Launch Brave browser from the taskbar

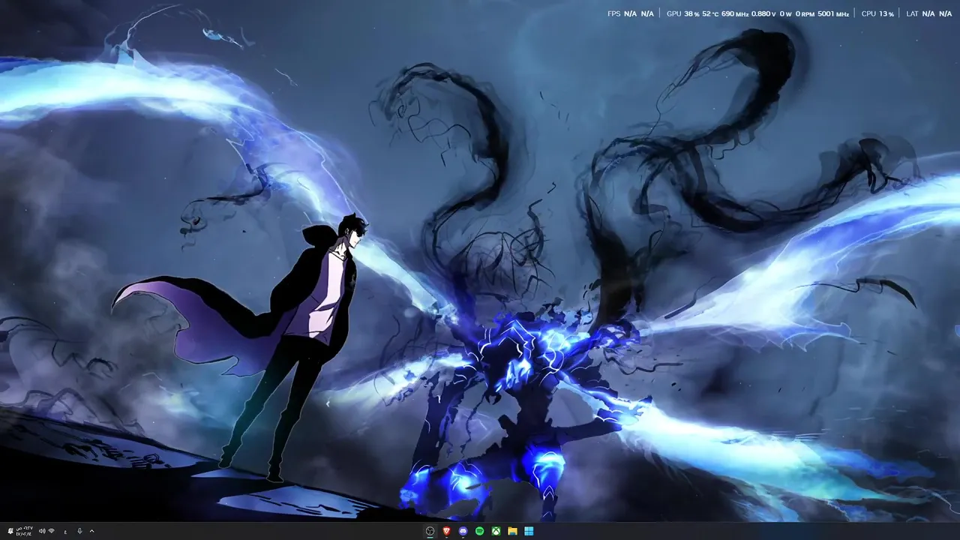447,531
